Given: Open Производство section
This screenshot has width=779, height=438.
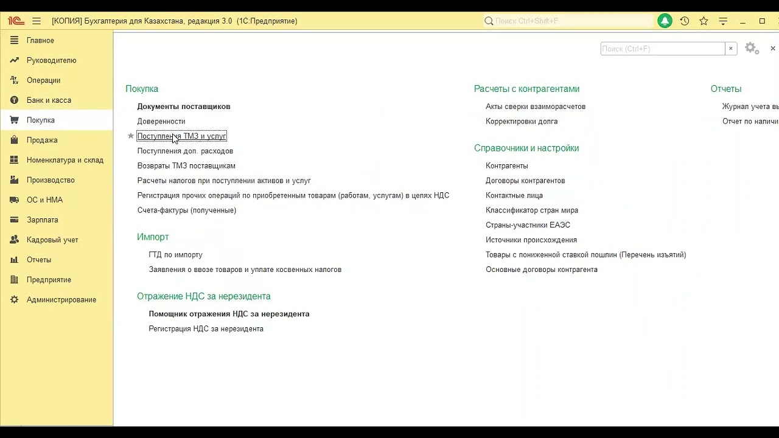Looking at the screenshot, I should (x=51, y=180).
